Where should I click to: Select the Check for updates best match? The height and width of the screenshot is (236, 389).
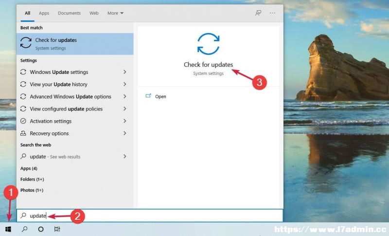(75, 44)
